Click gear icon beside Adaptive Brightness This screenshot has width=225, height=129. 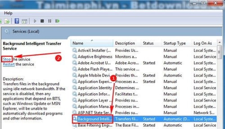point(75,56)
